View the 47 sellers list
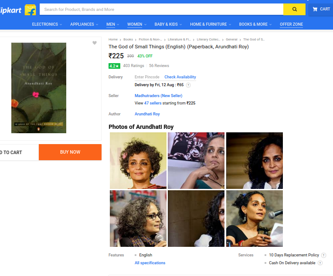Image resolution: width=333 pixels, height=276 pixels. point(153,103)
